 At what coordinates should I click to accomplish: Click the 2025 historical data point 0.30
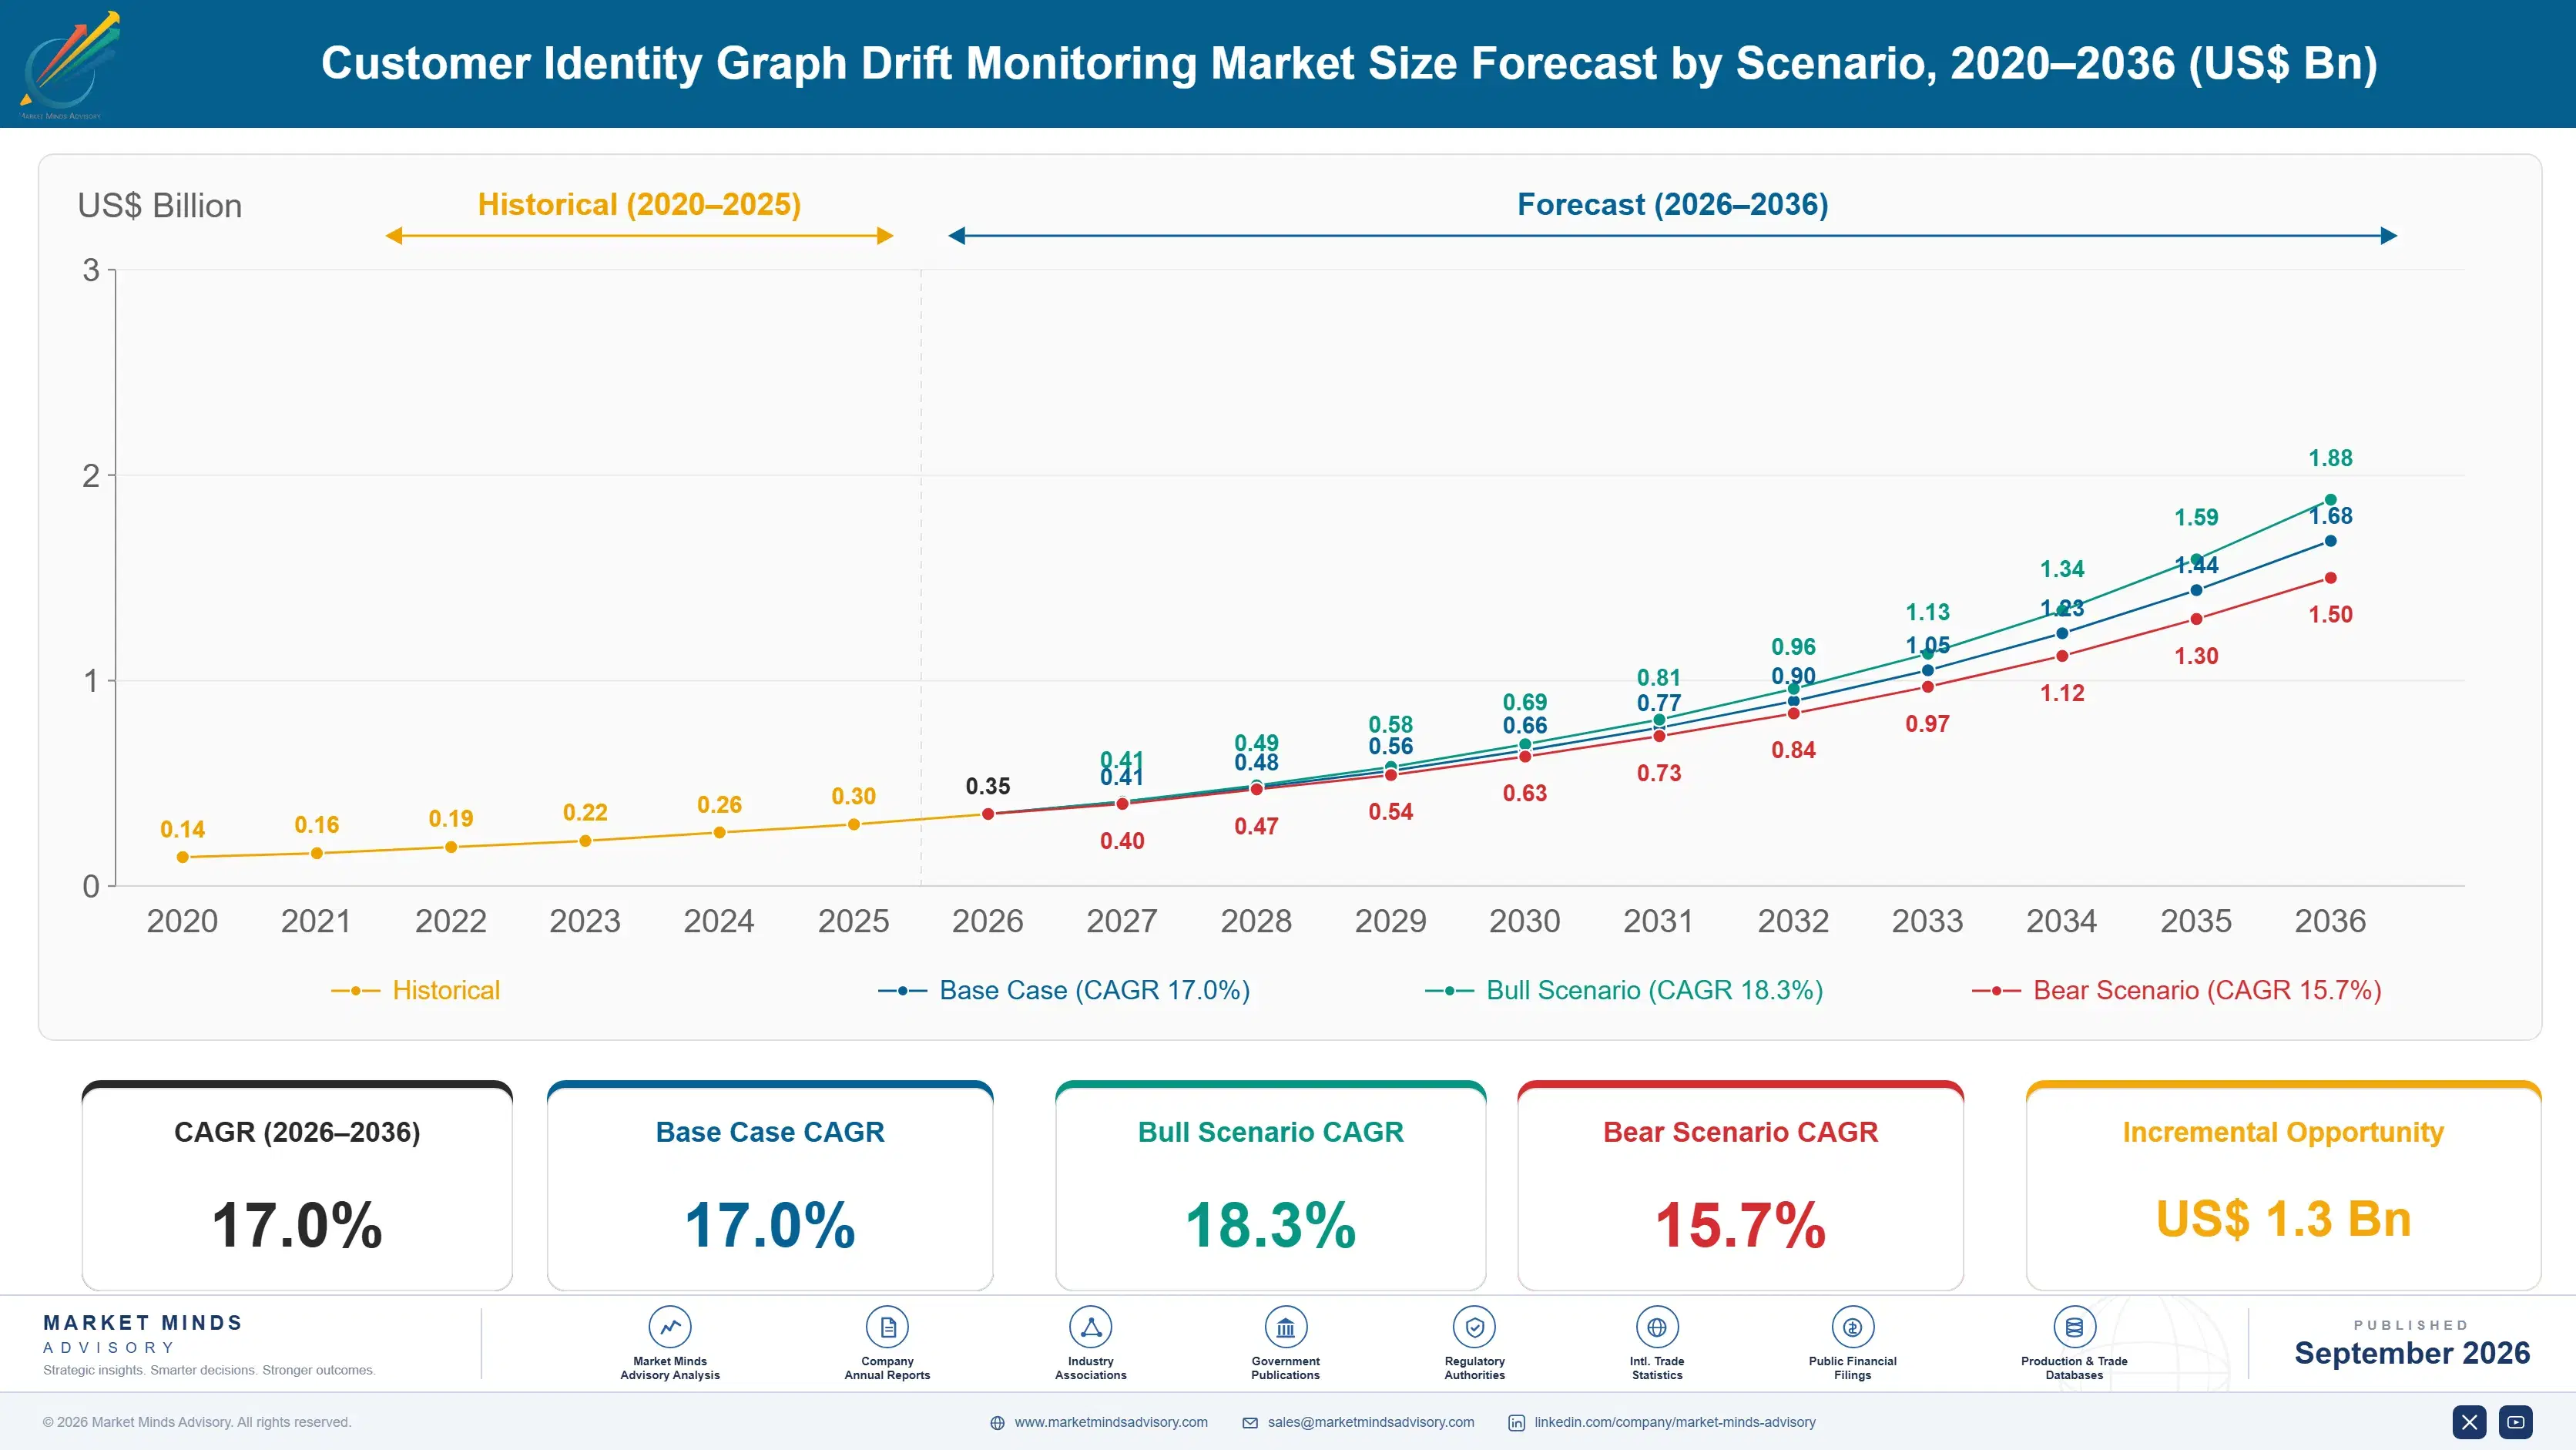pyautogui.click(x=854, y=825)
